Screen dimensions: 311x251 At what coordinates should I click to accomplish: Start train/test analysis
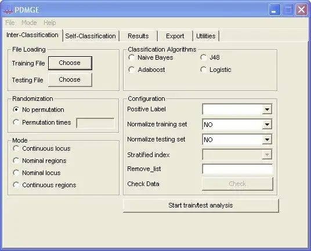[x=201, y=205]
